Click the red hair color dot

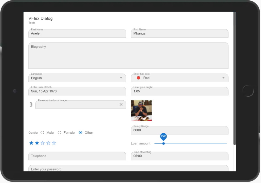click(138, 78)
